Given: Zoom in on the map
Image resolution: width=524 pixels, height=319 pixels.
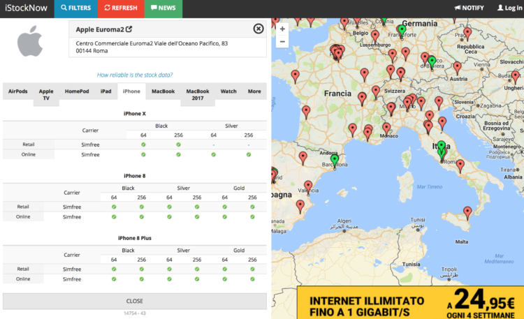Looking at the screenshot, I should tap(282, 29).
